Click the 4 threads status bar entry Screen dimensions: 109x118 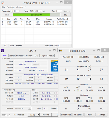pos(19,46)
